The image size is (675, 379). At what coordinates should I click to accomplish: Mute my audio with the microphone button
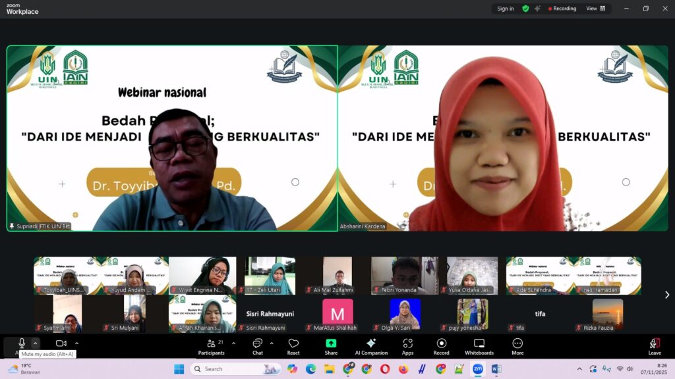21,343
